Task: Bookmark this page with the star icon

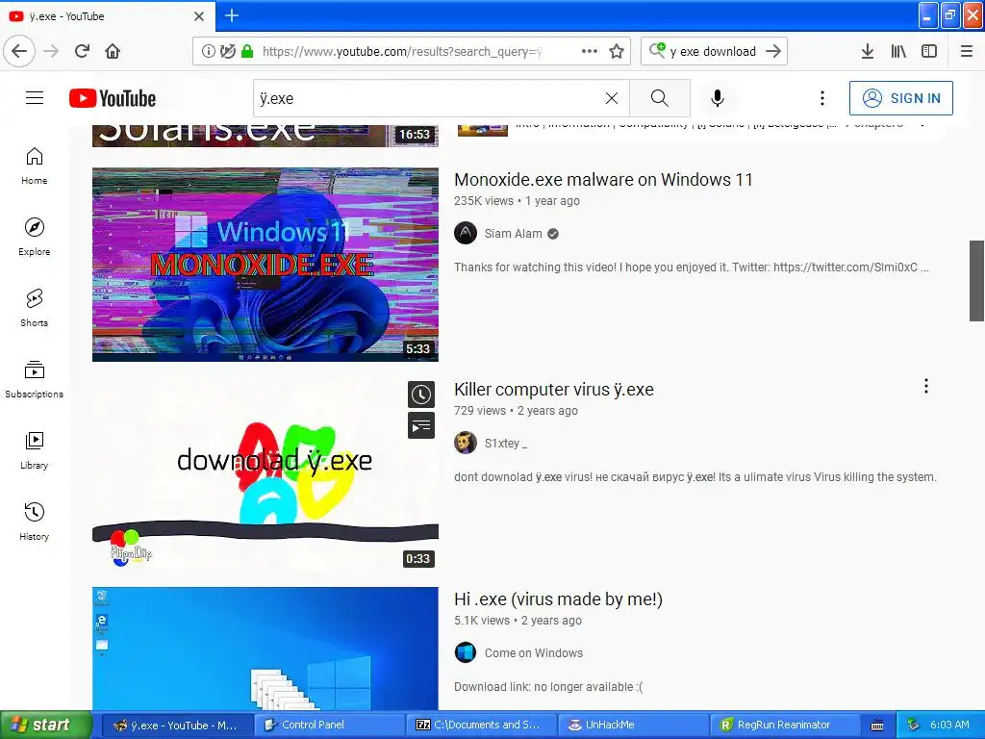Action: pos(617,51)
